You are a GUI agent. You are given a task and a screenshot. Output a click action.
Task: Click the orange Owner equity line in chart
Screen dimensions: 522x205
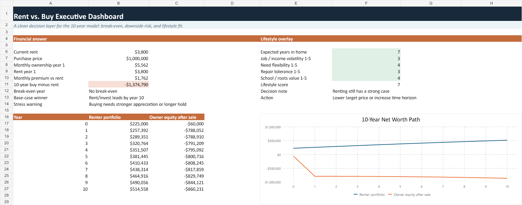pyautogui.click(x=400, y=177)
